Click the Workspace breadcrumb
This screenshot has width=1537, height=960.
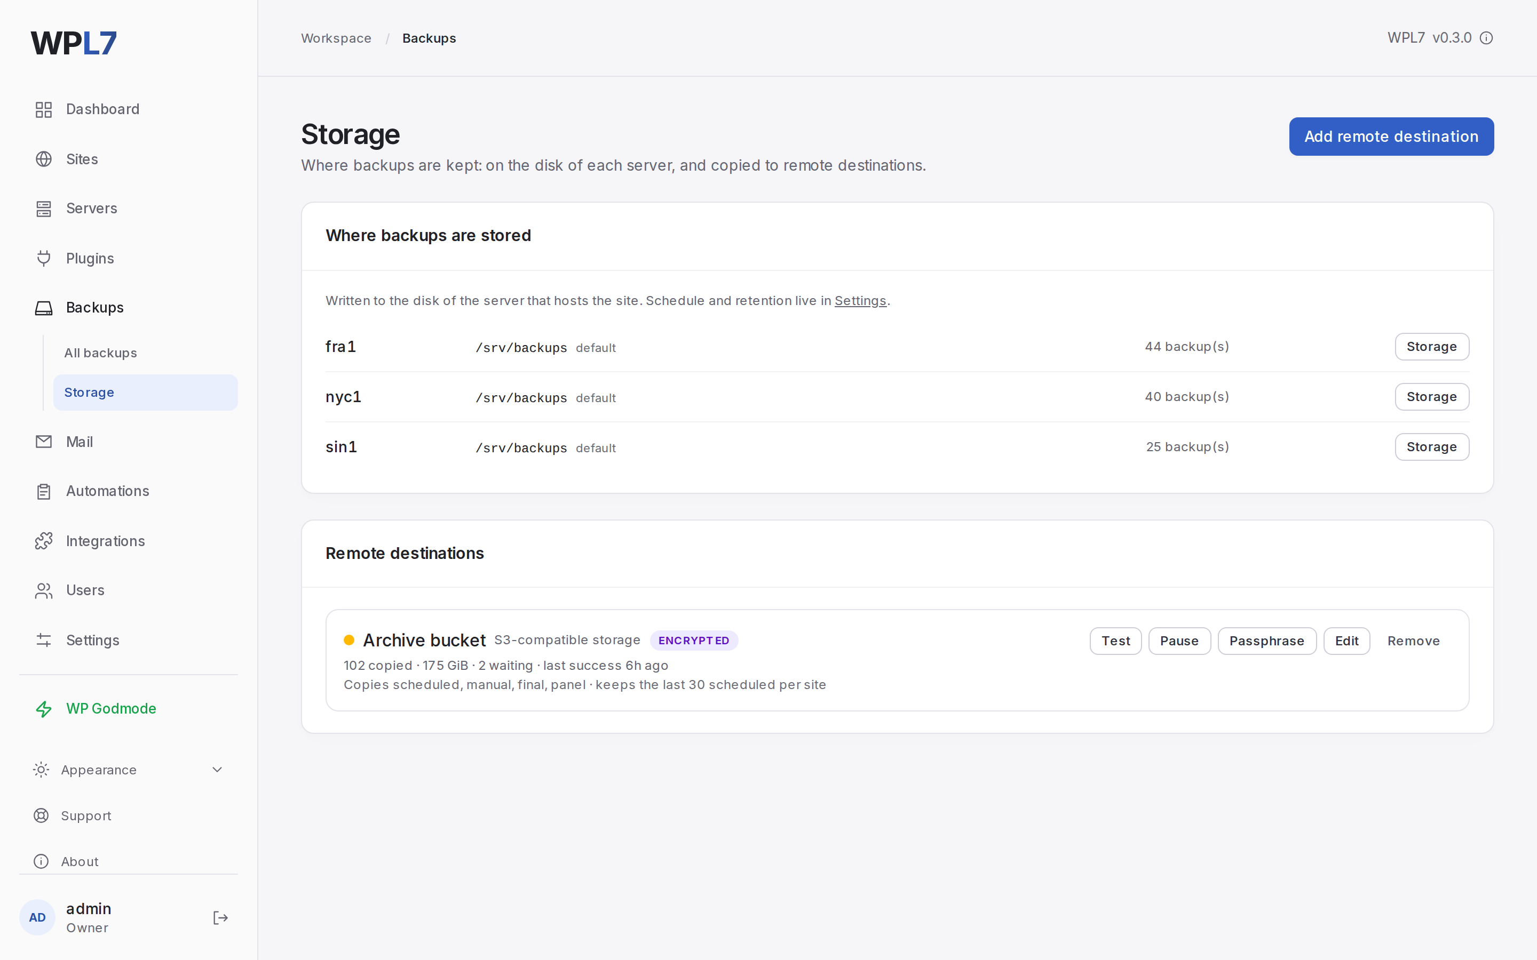pyautogui.click(x=336, y=38)
